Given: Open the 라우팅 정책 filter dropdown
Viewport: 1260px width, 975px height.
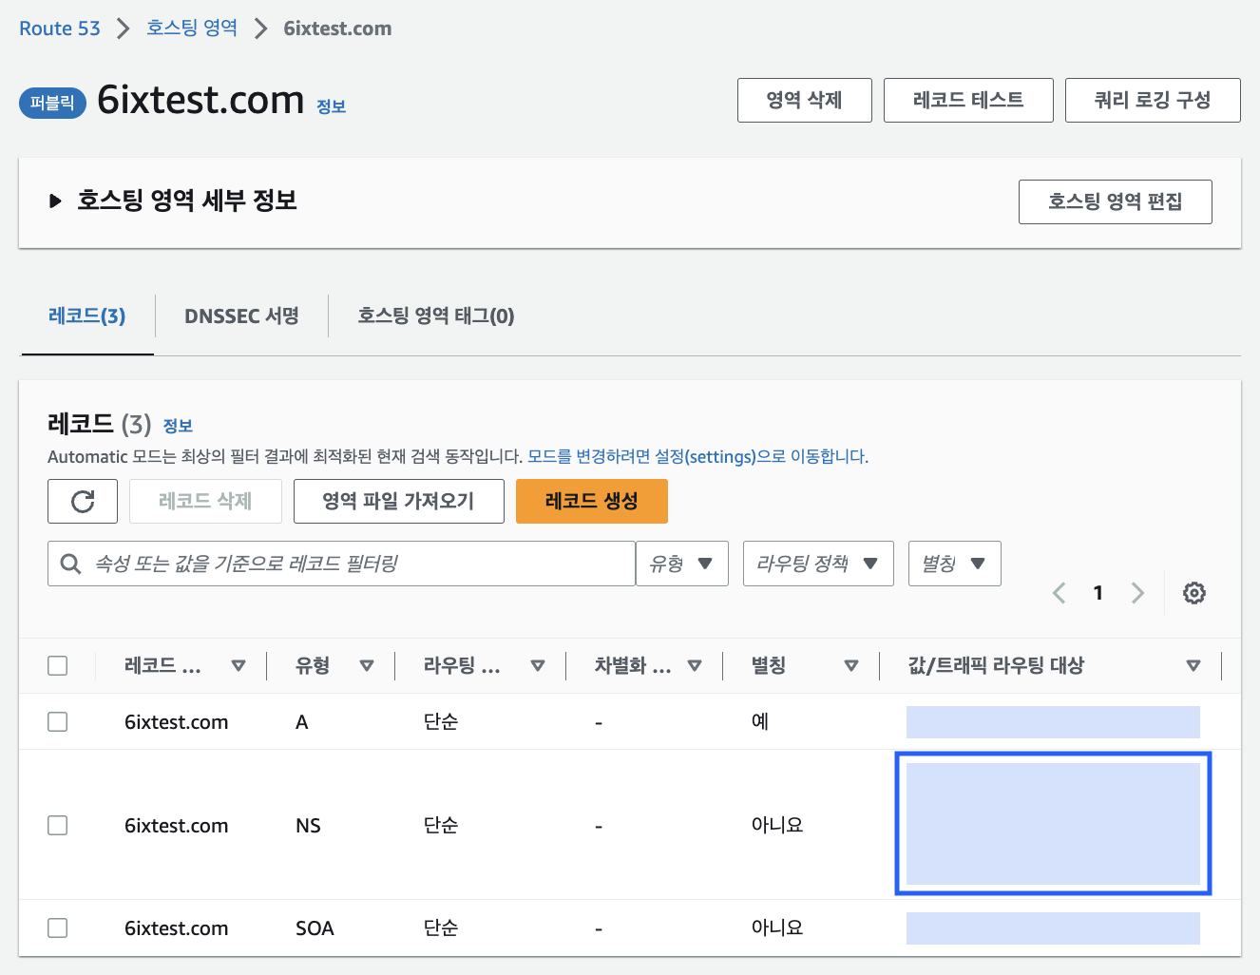Looking at the screenshot, I should coord(818,564).
